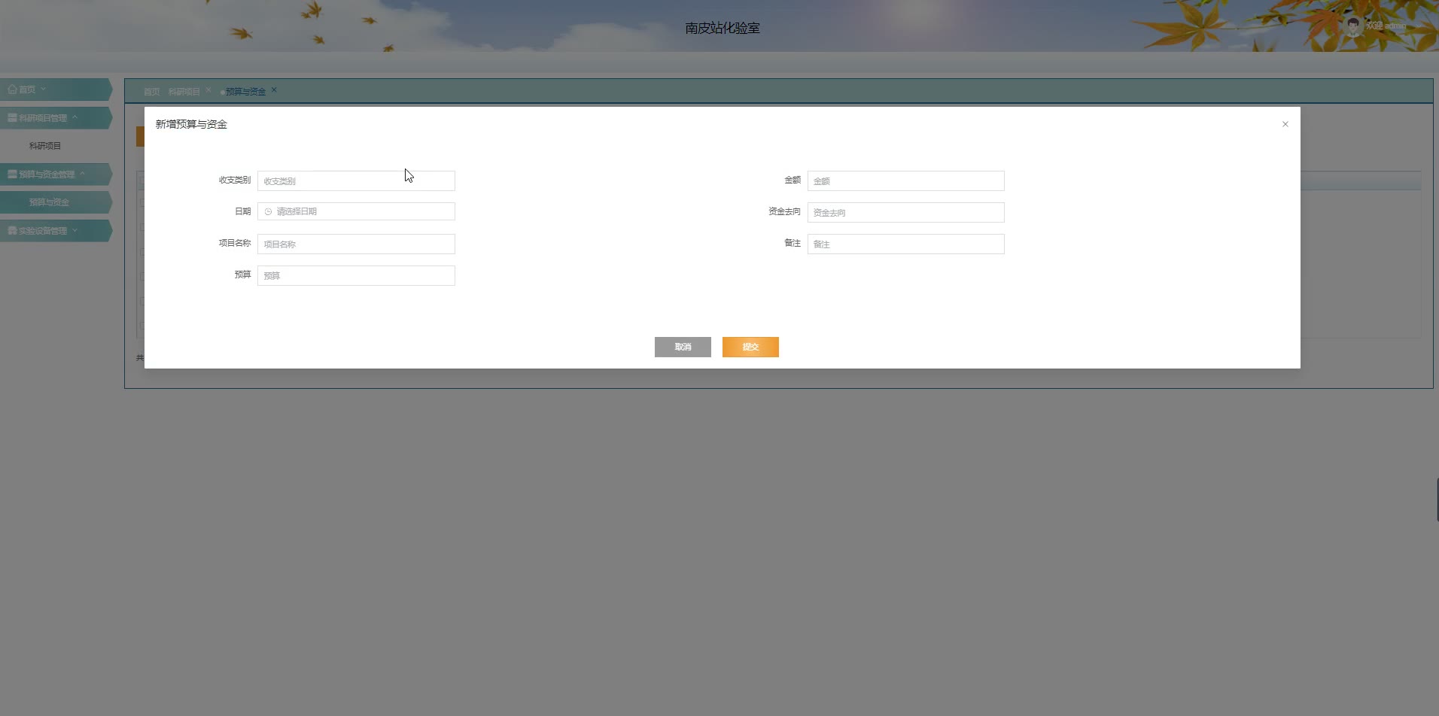Click the 收支类别 field label
1439x716 pixels.
[x=235, y=180]
